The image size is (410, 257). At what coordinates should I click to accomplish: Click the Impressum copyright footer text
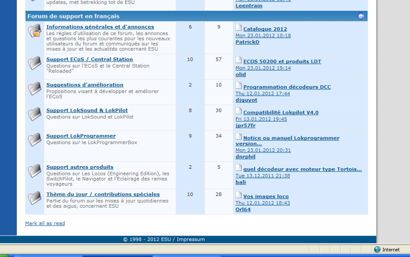[x=164, y=240]
